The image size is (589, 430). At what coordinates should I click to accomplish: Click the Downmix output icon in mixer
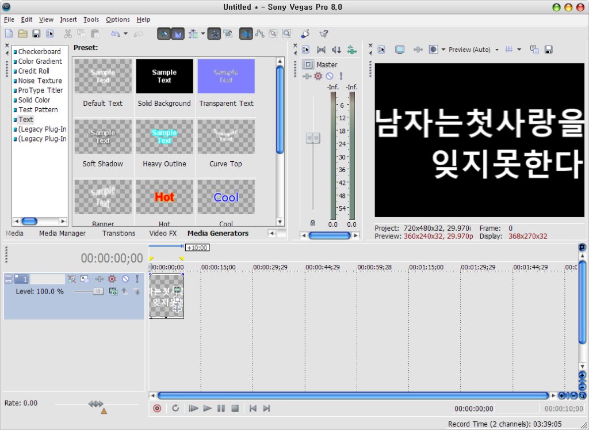pyautogui.click(x=321, y=50)
